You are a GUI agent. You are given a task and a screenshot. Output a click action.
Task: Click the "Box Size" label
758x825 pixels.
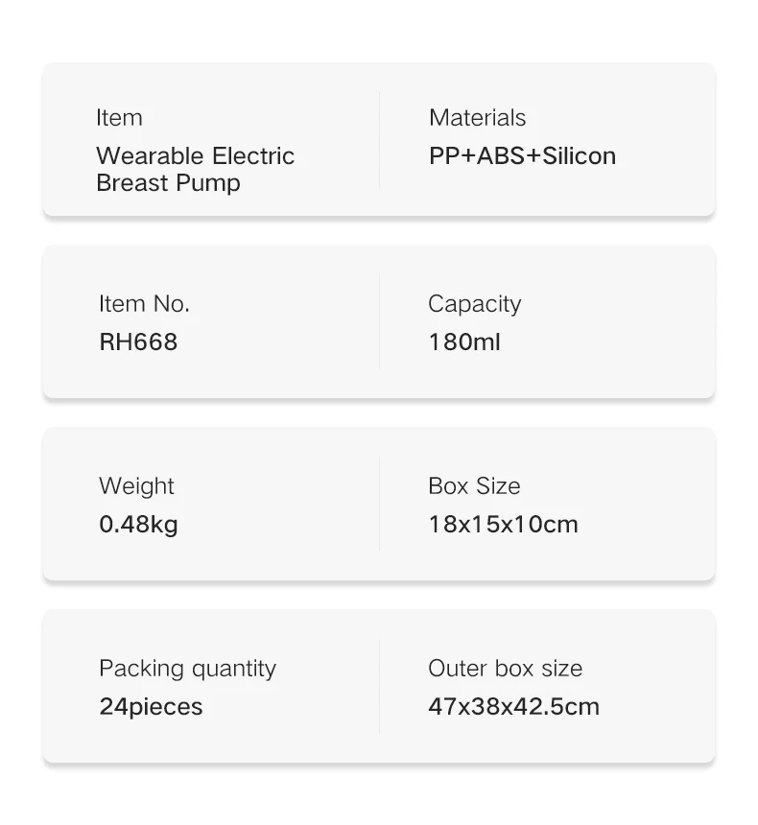(x=474, y=486)
